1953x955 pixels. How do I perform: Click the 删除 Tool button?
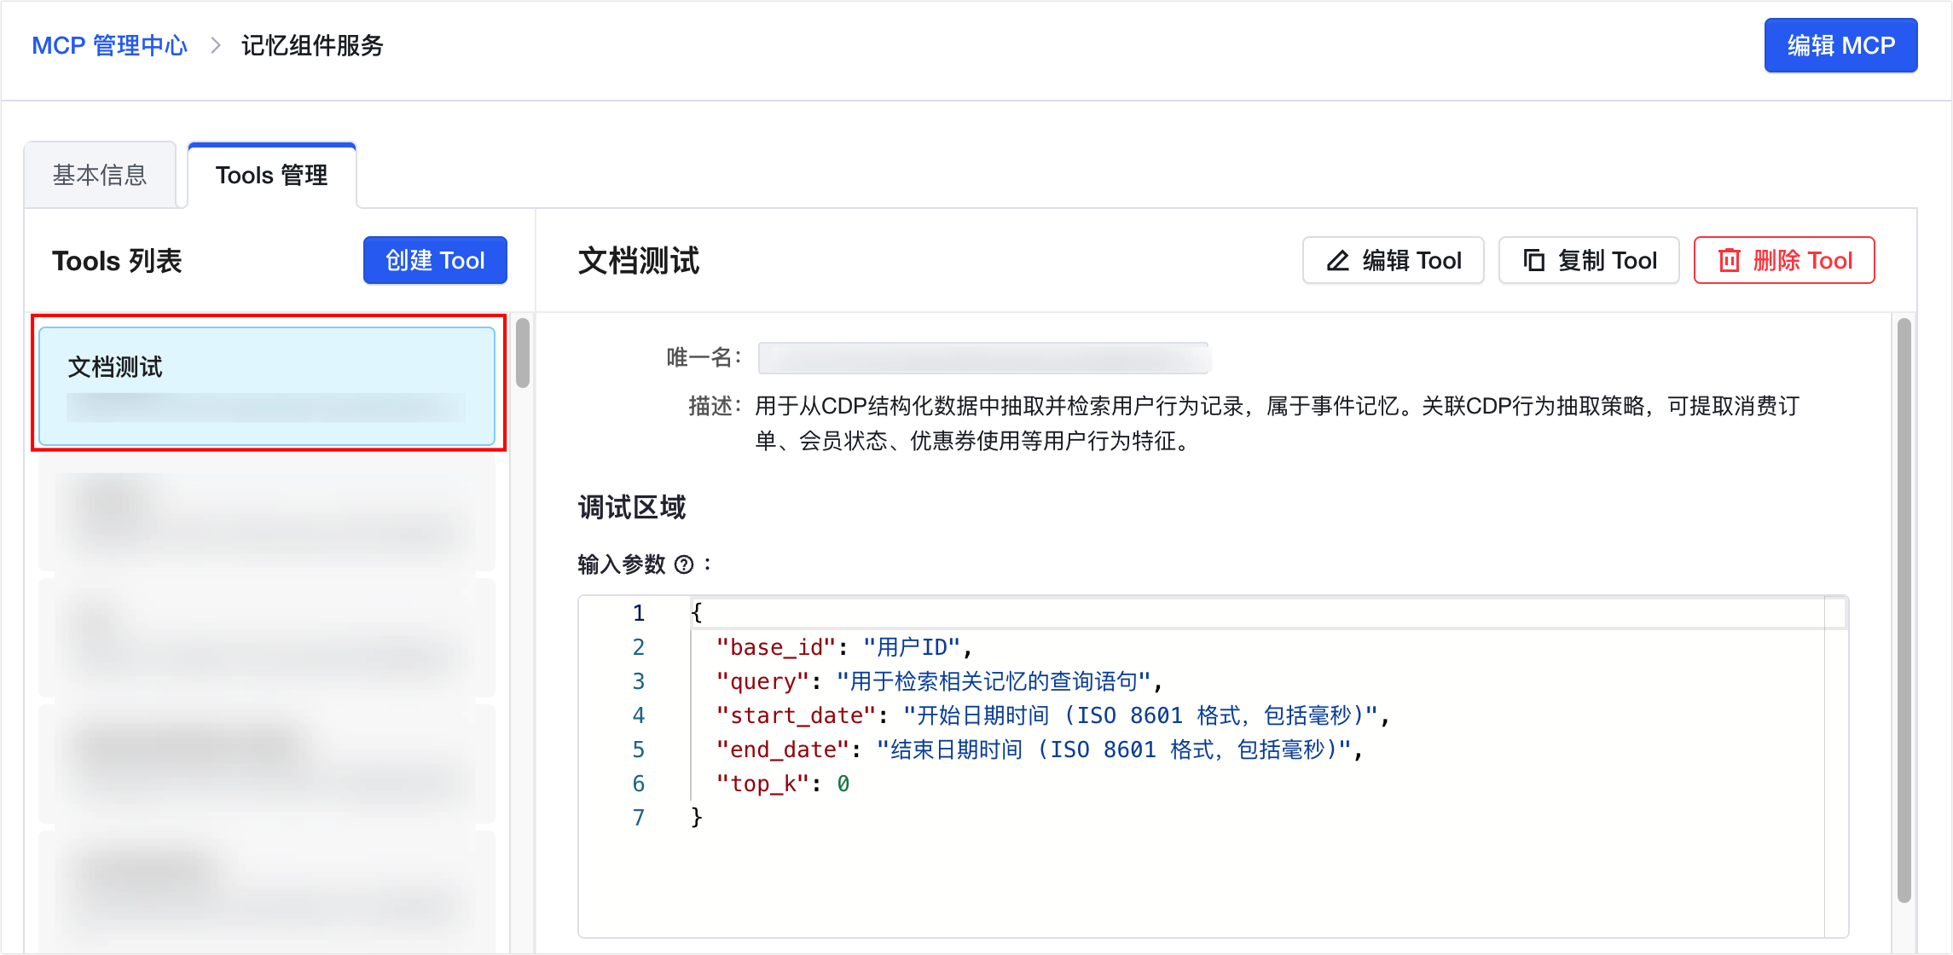tap(1784, 260)
